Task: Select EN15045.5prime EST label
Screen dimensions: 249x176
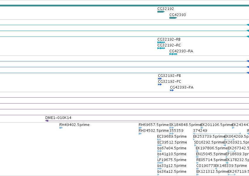Action: point(211,154)
